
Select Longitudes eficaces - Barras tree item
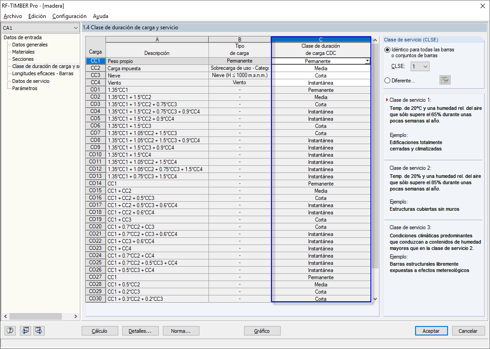coord(43,73)
